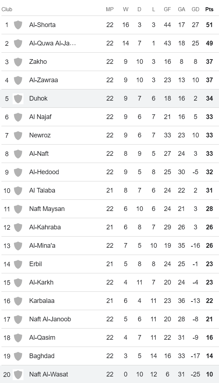The image size is (219, 383).
Task: Click the Club column header
Action: tap(7, 9)
